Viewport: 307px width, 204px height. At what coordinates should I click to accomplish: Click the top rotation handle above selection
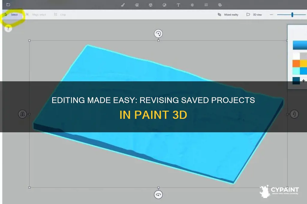tap(158, 34)
